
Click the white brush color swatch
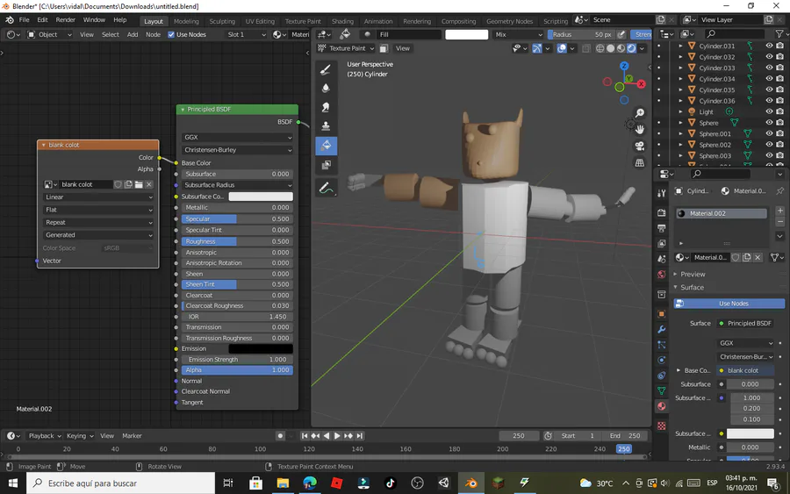point(467,34)
